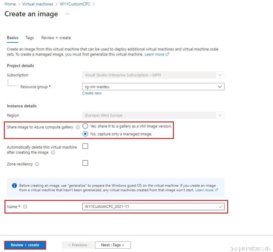Viewport: 273px width, 252px height.
Task: Select No, capture only a managed image
Action: tap(86, 134)
